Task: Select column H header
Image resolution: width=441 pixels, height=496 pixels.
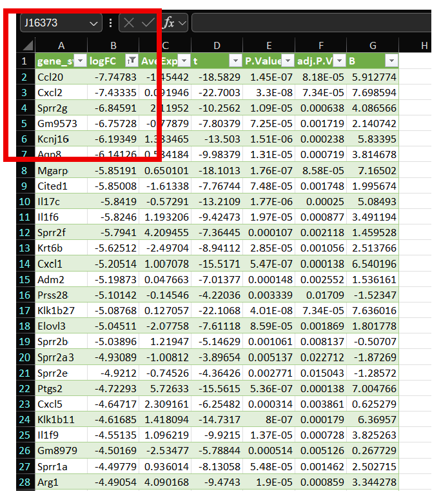Action: 424,46
